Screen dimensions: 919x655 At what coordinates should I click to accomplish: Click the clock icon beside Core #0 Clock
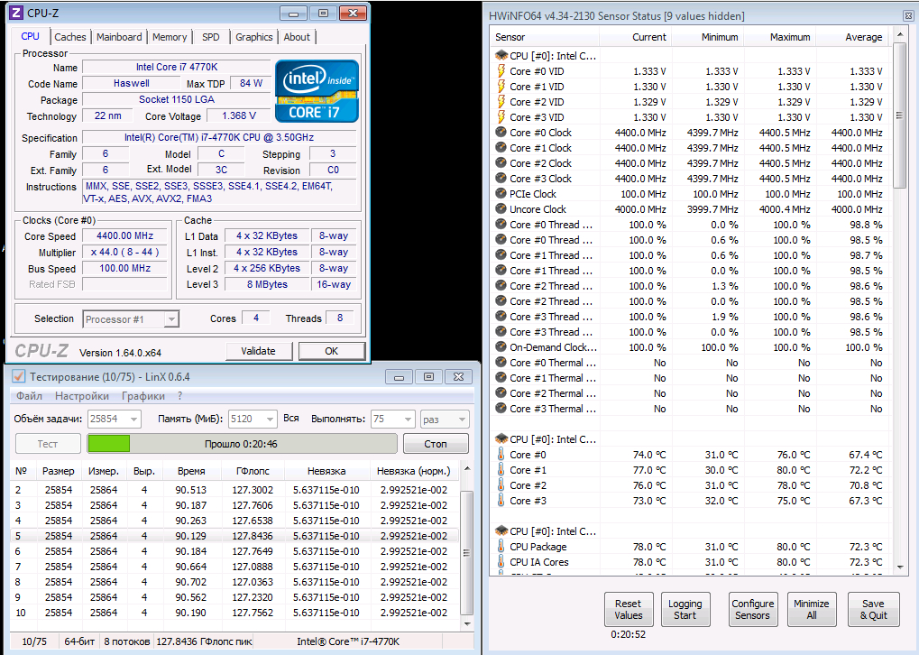point(501,132)
